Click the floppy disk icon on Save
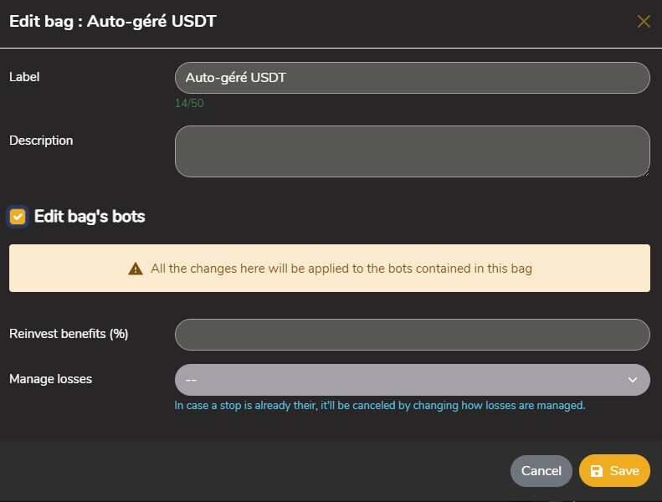Image resolution: width=662 pixels, height=502 pixels. [596, 471]
